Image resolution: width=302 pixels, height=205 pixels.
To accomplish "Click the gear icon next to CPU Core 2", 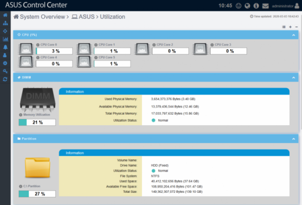I will tap(154, 45).
